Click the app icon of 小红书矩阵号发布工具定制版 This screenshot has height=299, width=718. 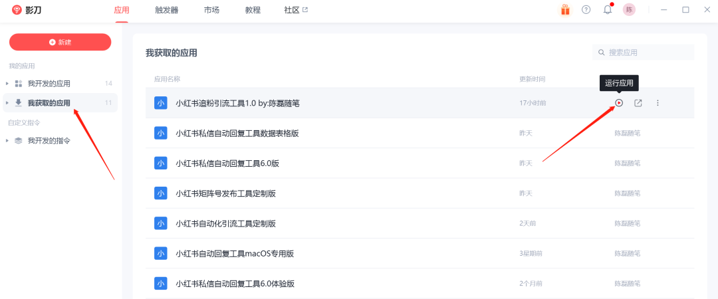click(161, 193)
